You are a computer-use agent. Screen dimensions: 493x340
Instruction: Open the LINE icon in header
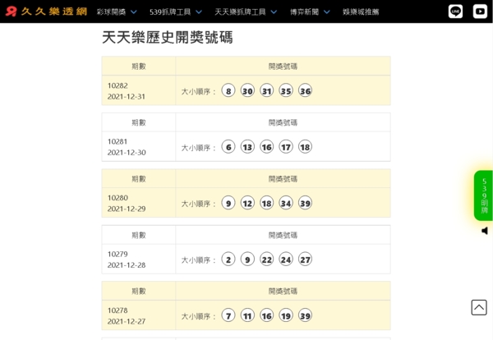455,11
